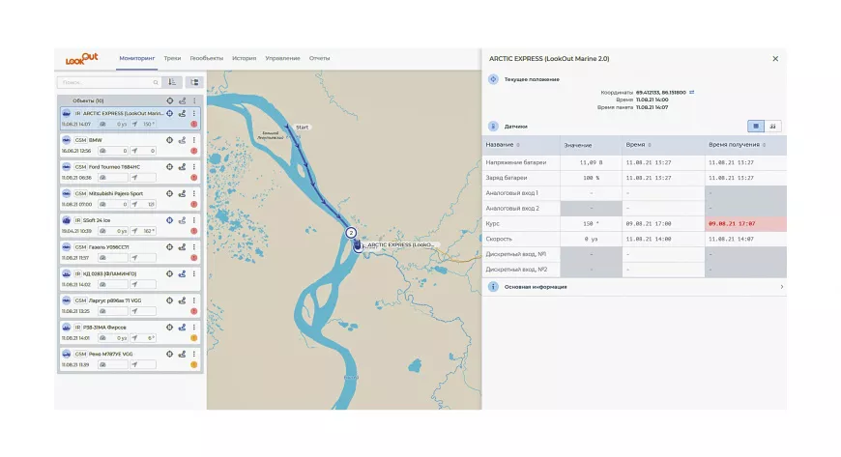Viewport: 841px width, 457px height.
Task: Expand the Основная информация section
Action: click(634, 287)
